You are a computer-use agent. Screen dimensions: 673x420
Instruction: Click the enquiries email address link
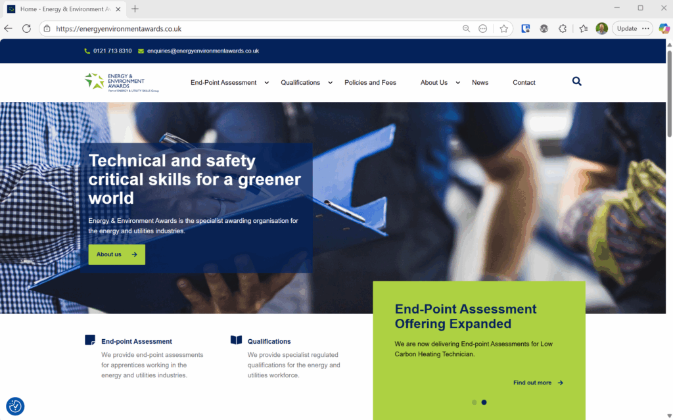[202, 51]
